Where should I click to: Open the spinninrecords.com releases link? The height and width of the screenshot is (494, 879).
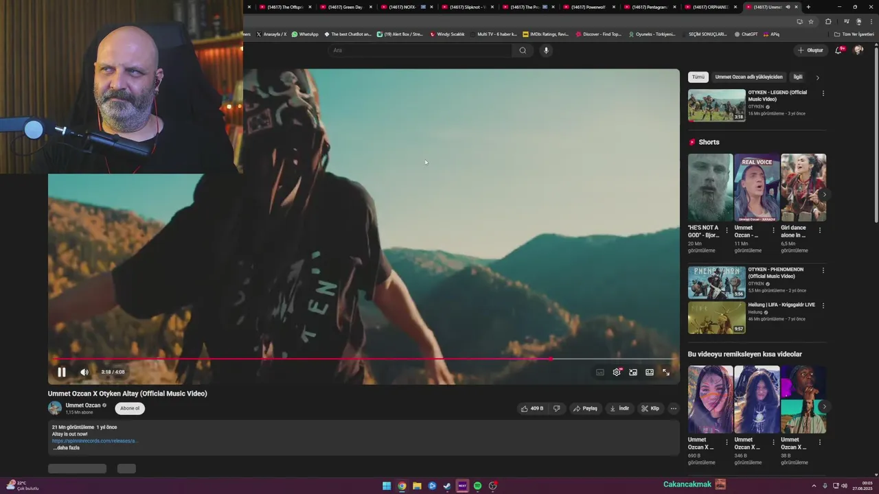[95, 441]
